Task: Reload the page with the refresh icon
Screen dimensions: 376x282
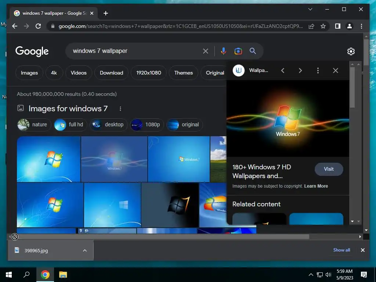Action: 38,26
